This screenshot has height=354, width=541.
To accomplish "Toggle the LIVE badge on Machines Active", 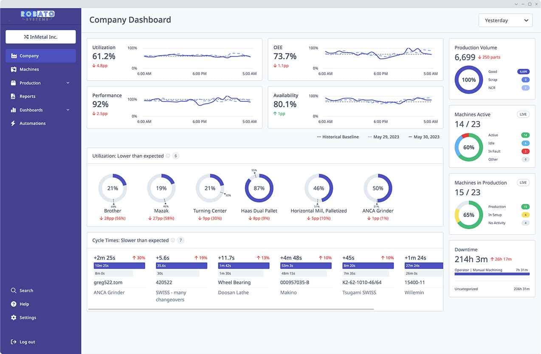I will [x=523, y=114].
